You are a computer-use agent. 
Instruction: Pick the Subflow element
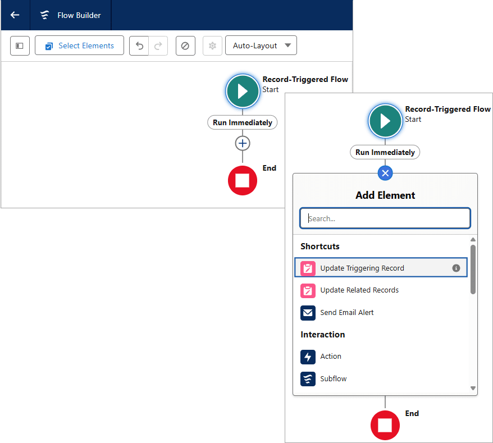(333, 379)
